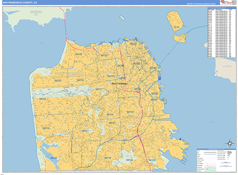The height and width of the screenshot is (175, 238).
Task: Click ZIP code 94107 on the map
Action: point(154,100)
